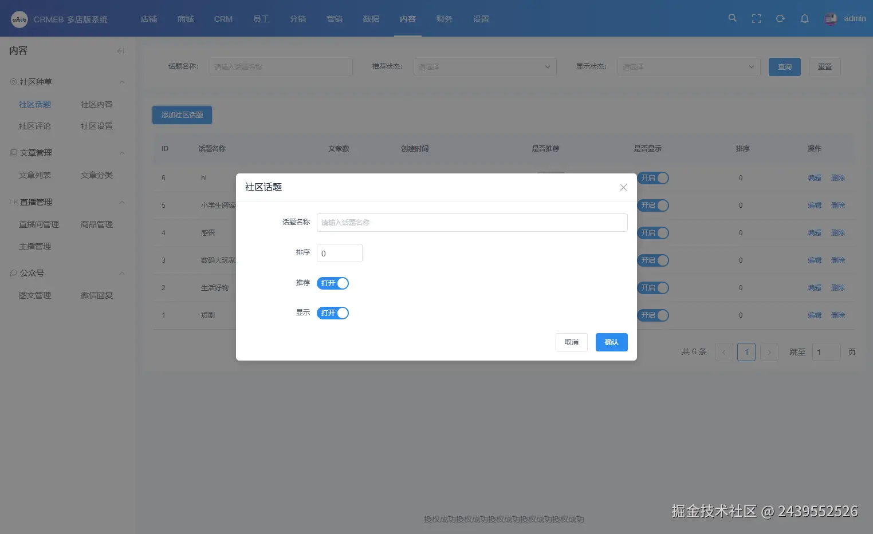Select page 1 in pagination

(746, 352)
